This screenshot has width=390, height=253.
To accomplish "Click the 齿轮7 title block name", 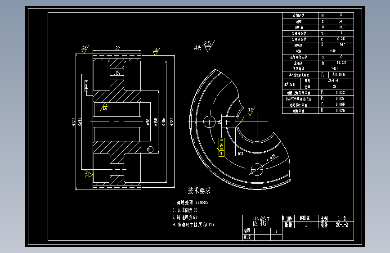I will pyautogui.click(x=261, y=221).
